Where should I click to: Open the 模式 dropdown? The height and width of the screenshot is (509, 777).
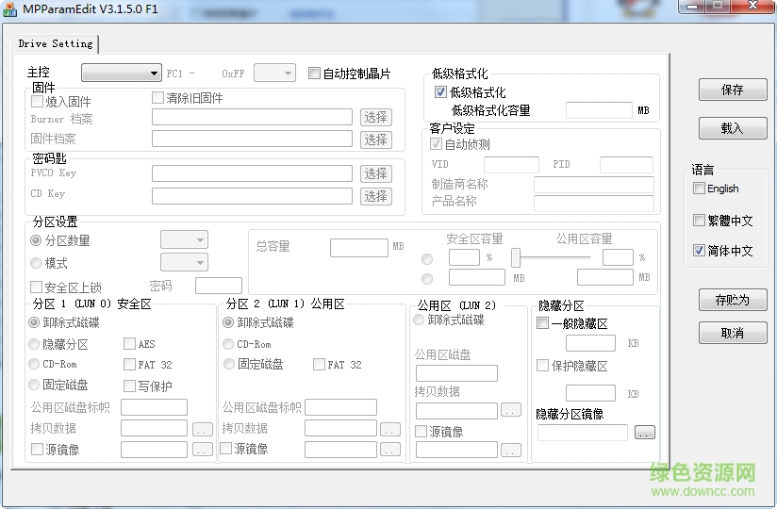184,262
